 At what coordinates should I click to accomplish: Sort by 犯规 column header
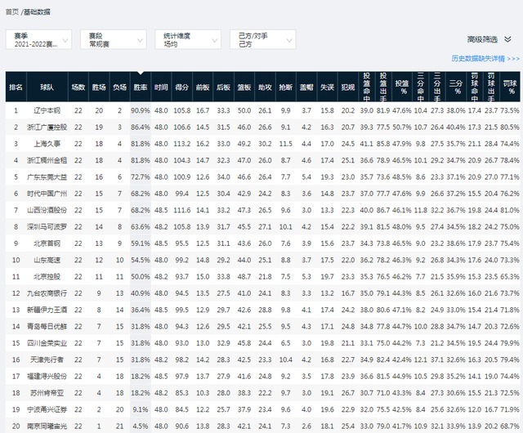click(347, 87)
